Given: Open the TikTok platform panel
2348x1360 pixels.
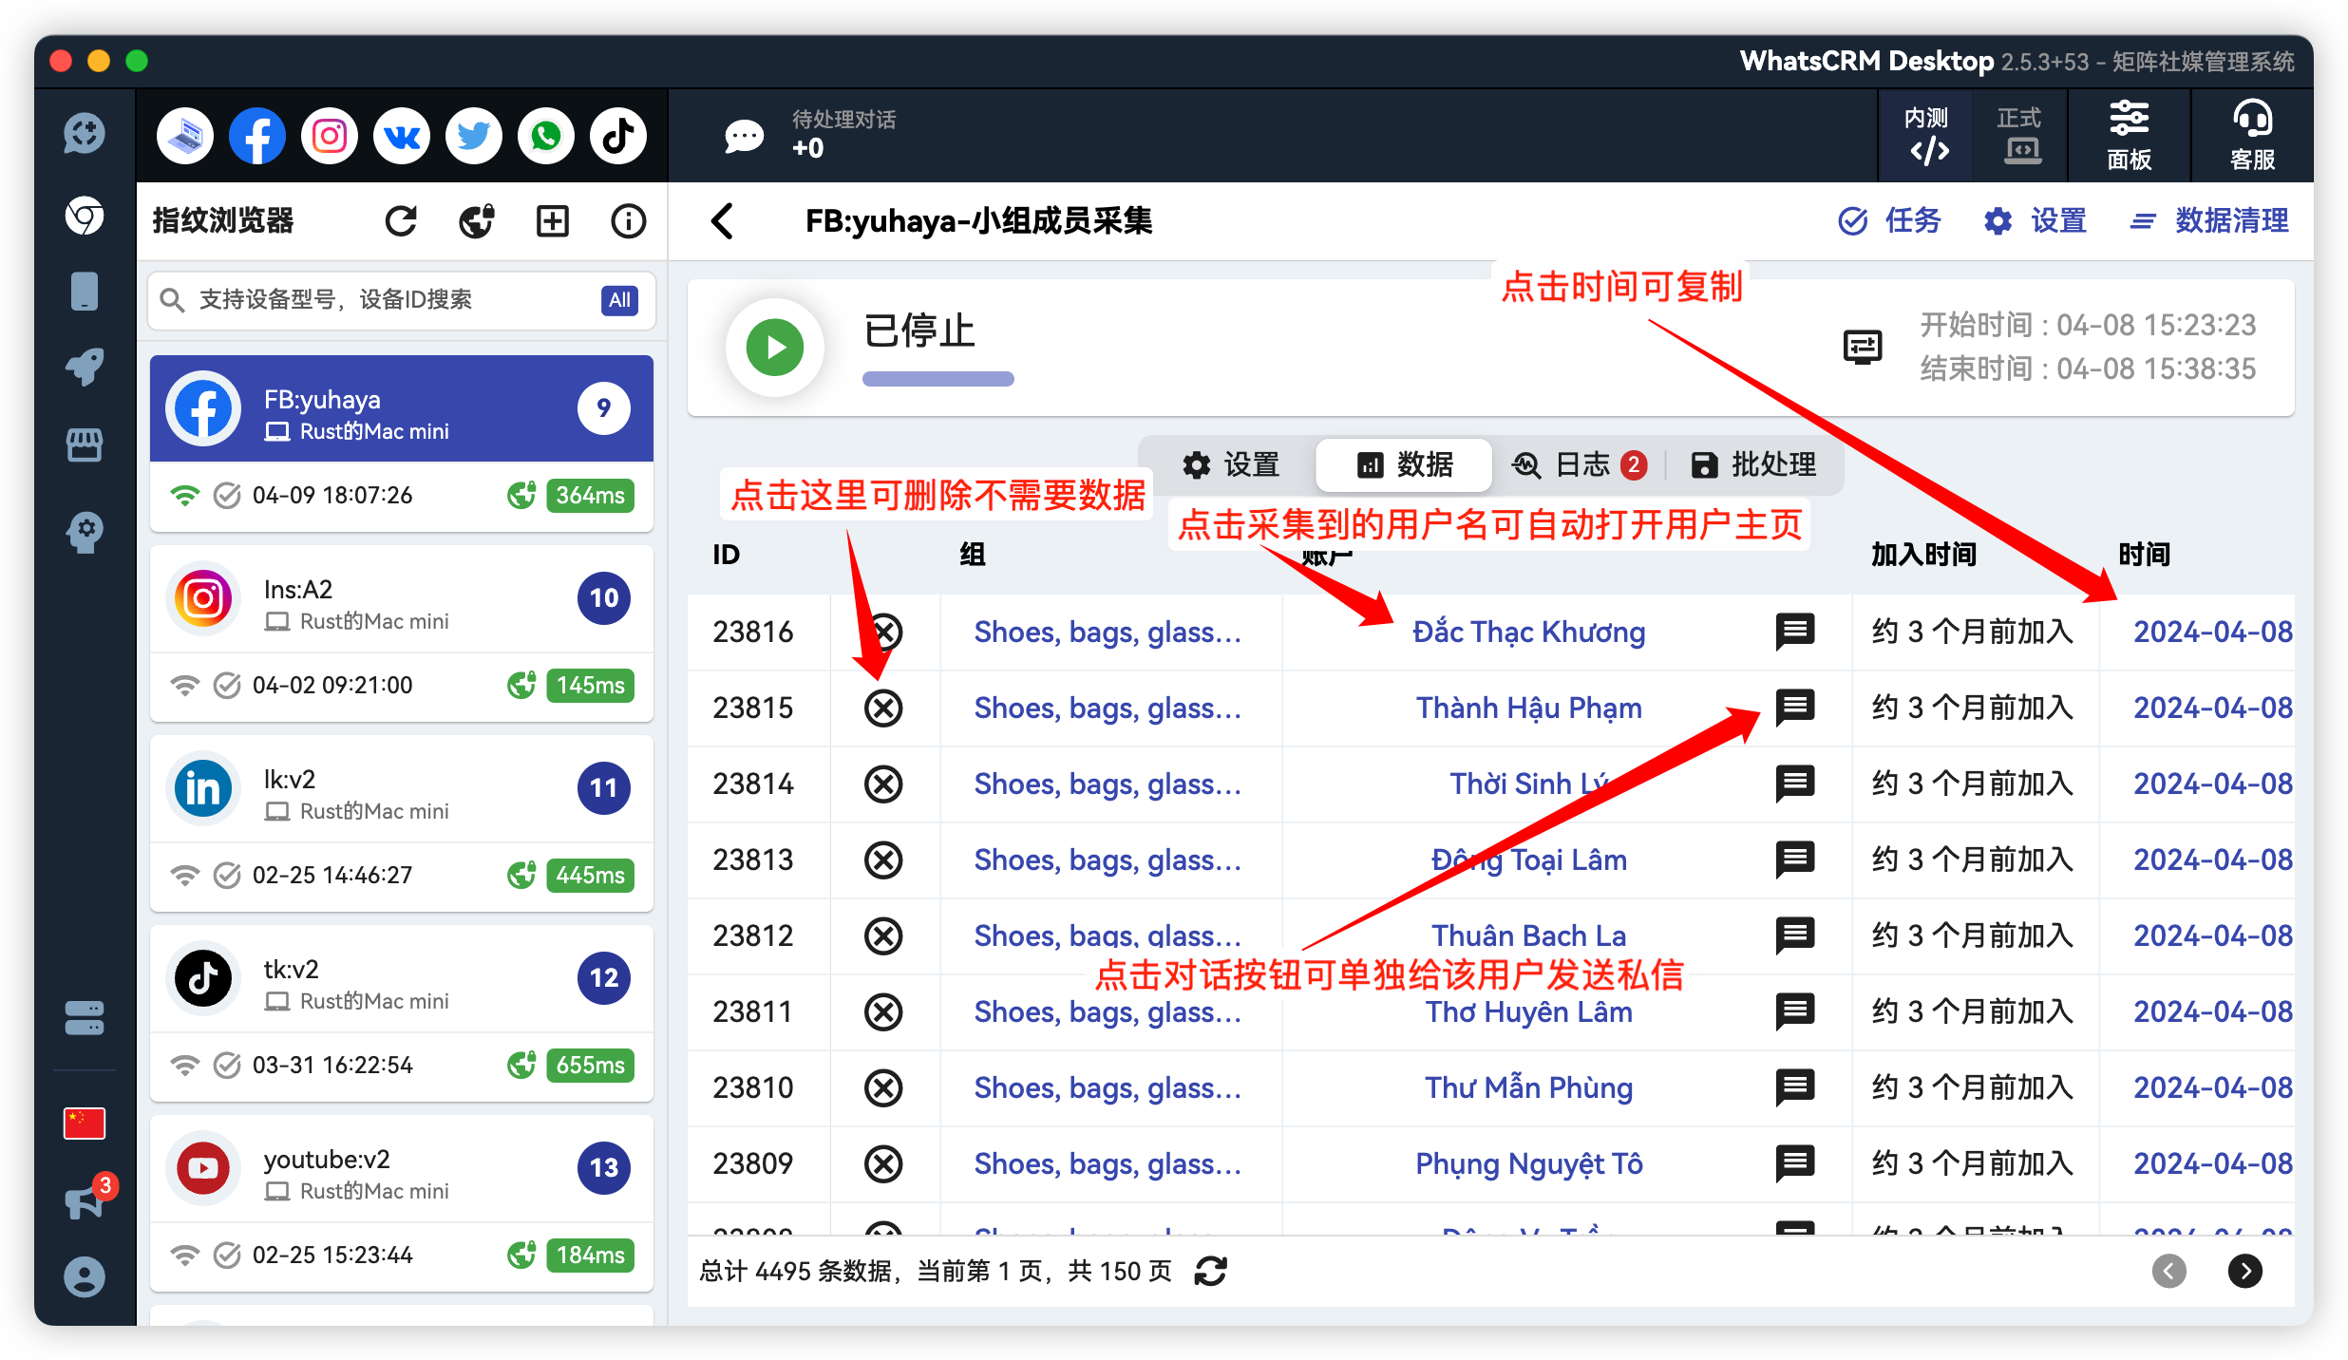Looking at the screenshot, I should 617,135.
